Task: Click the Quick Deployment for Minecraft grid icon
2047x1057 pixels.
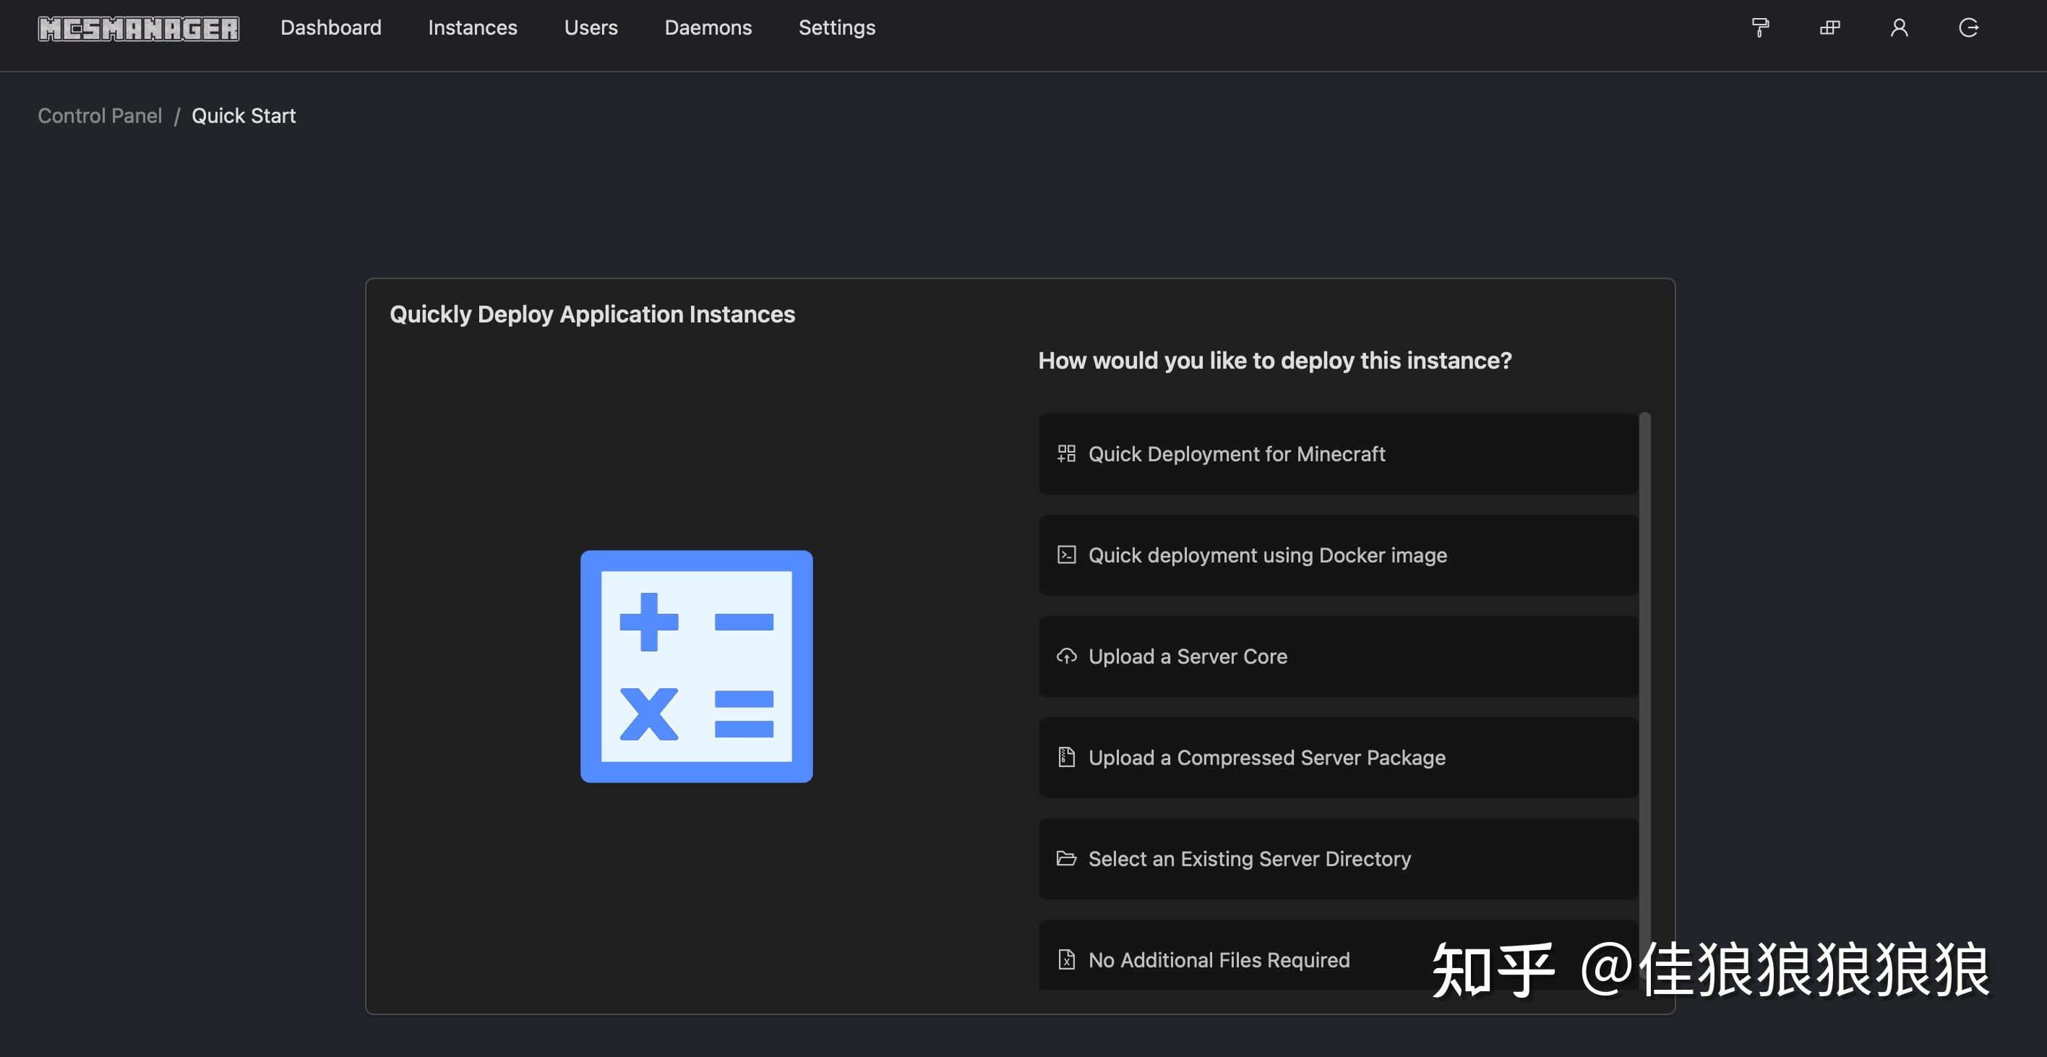Action: (x=1065, y=454)
